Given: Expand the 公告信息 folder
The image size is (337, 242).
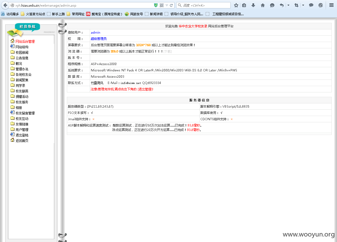Looking at the screenshot, I should point(22,58).
